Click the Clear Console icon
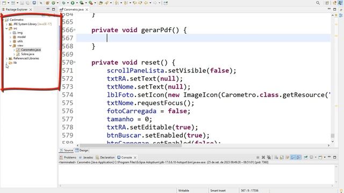Image resolution: width=344 pixels, height=193 pixels. click(276, 157)
